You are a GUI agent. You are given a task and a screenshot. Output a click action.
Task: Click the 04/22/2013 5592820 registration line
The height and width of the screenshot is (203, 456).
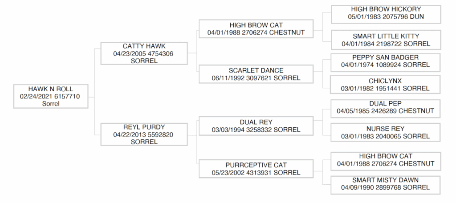coord(144,134)
